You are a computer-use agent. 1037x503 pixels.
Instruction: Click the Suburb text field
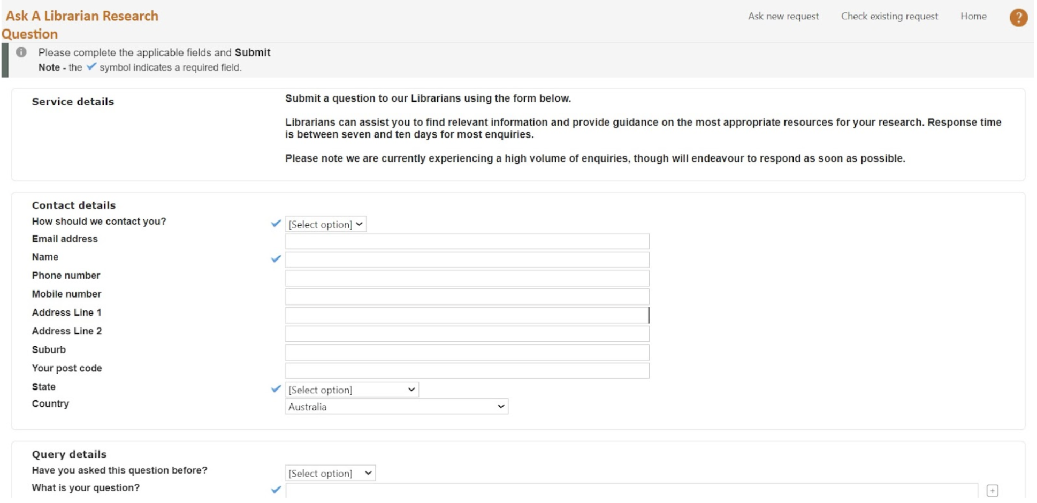(x=467, y=352)
